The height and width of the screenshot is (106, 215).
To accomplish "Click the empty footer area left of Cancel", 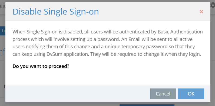I will pyautogui.click(x=77, y=94).
